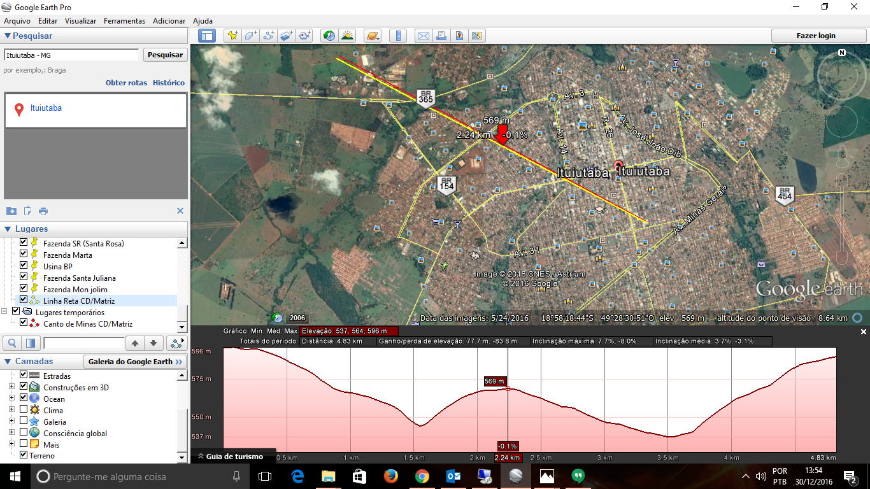
Task: Open the Arquivo menu
Action: tap(17, 21)
